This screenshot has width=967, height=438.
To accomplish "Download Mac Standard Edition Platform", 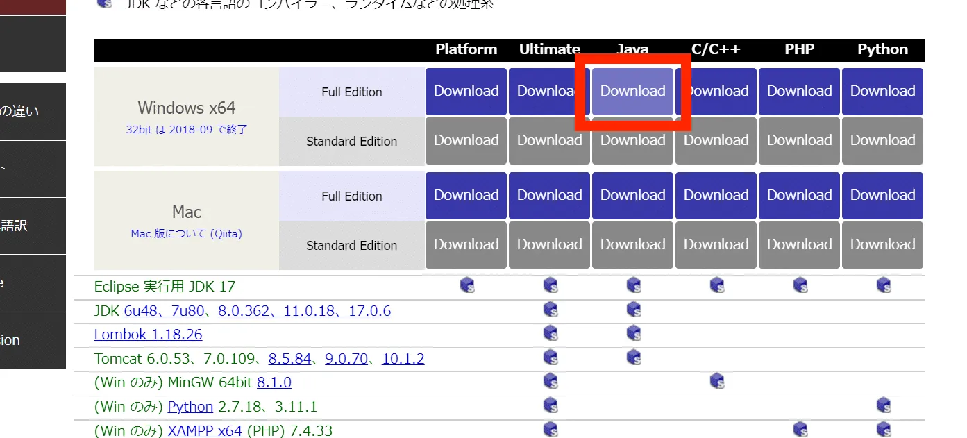I will coord(466,244).
